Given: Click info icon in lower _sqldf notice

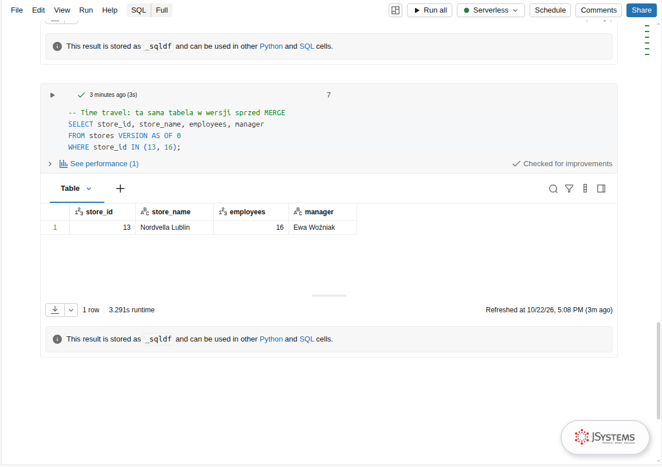Looking at the screenshot, I should 57,339.
